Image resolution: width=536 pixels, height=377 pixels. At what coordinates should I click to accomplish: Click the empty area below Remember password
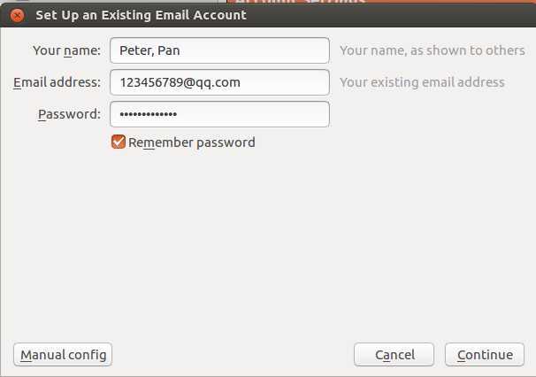pyautogui.click(x=268, y=240)
